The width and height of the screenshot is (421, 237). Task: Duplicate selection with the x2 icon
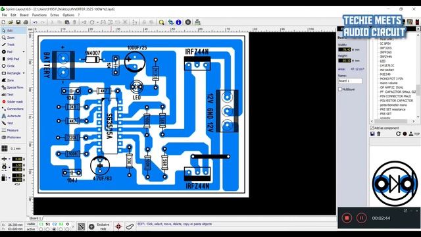tap(84, 22)
